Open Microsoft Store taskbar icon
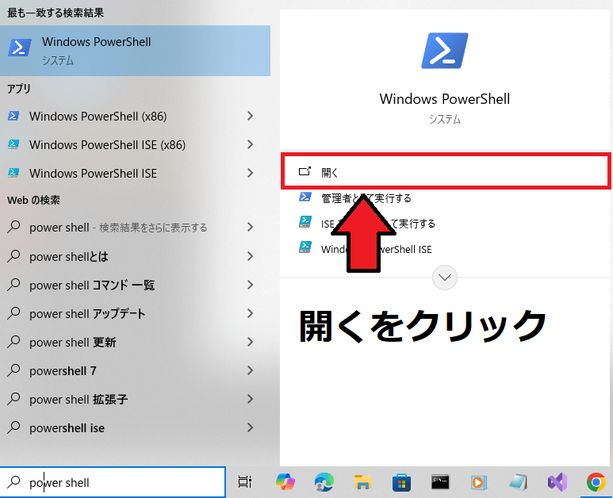The height and width of the screenshot is (498, 613). click(402, 482)
